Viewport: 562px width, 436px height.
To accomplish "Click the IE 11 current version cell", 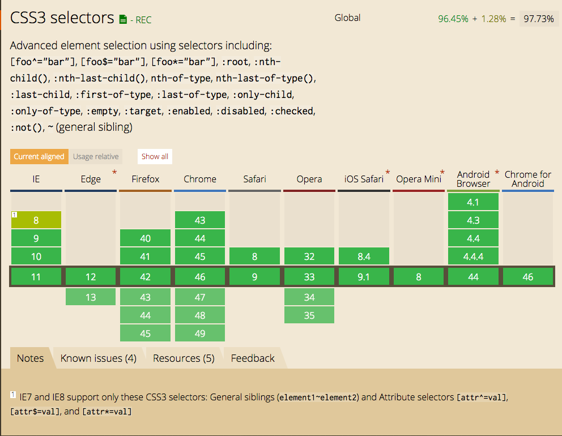I will pyautogui.click(x=36, y=276).
